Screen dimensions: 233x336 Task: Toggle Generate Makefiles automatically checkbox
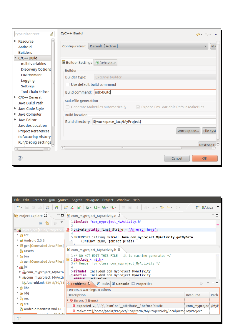click(x=68, y=107)
